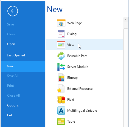Select the Table icon
The image size is (129, 127).
click(x=61, y=122)
